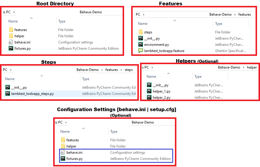Viewport: 260px width, 167px height.
Task: Sort by Type column in Root Directory panel
Action: click(x=62, y=21)
